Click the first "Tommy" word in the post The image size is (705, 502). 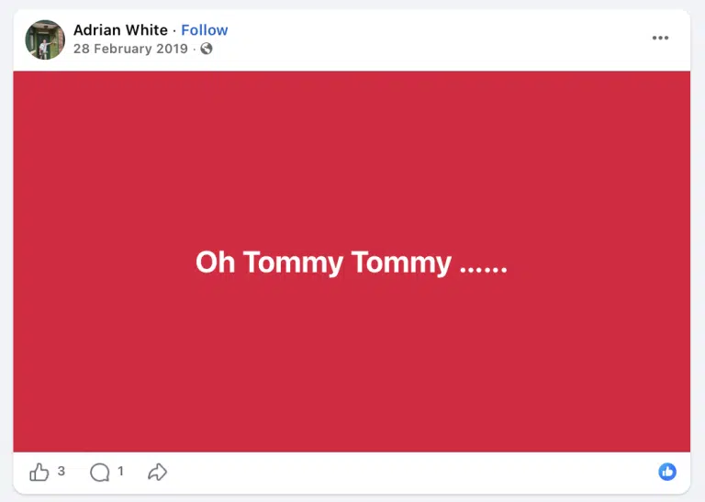tap(294, 262)
